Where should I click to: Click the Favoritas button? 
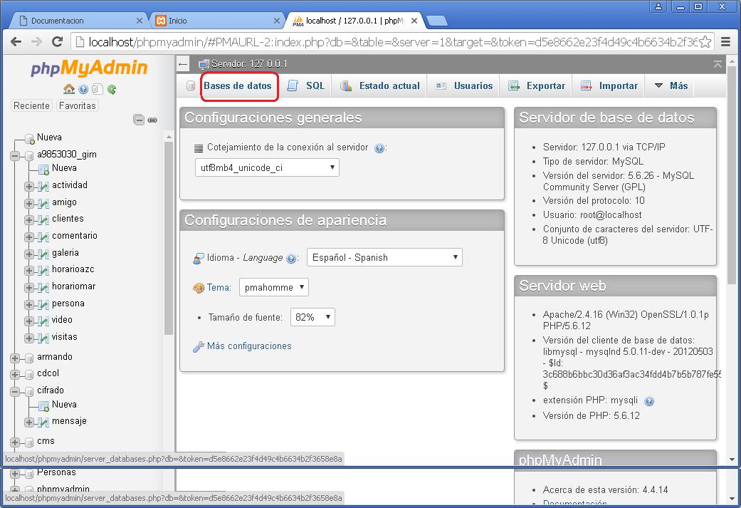[x=78, y=105]
